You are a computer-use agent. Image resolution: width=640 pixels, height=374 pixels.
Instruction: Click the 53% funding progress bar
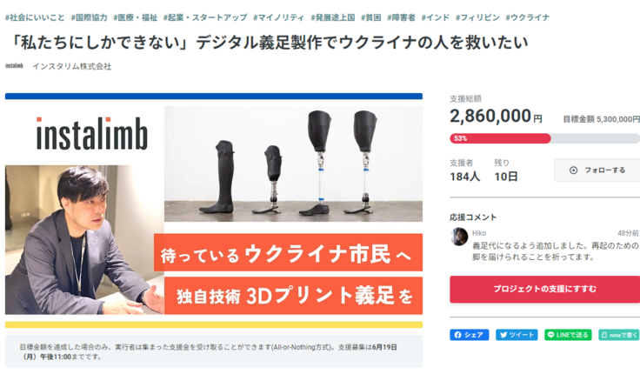click(x=545, y=138)
